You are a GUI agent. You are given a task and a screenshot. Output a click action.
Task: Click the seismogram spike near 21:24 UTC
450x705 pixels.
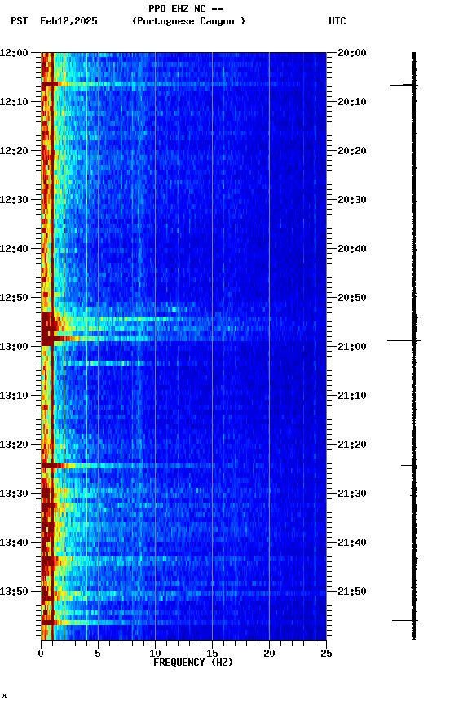408,465
